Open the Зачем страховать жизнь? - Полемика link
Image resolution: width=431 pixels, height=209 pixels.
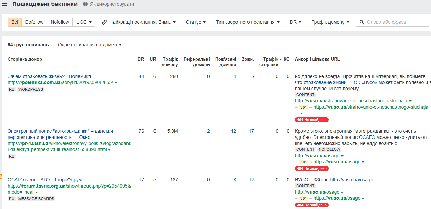coord(49,76)
